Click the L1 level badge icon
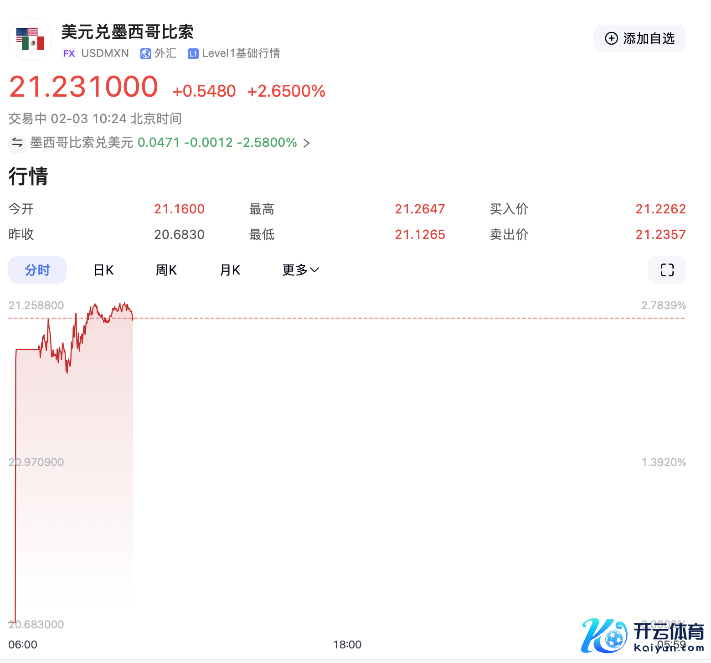 point(193,54)
